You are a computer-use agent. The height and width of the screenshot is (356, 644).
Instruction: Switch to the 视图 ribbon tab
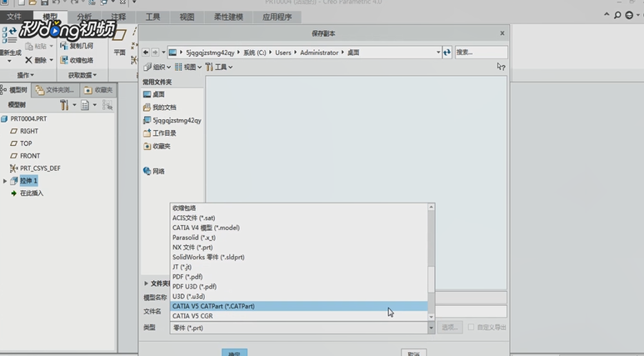pyautogui.click(x=187, y=17)
